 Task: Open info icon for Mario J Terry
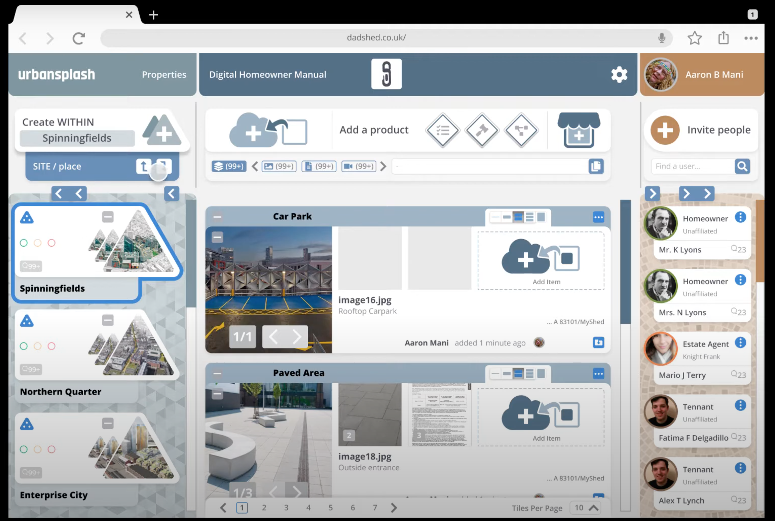tap(740, 343)
